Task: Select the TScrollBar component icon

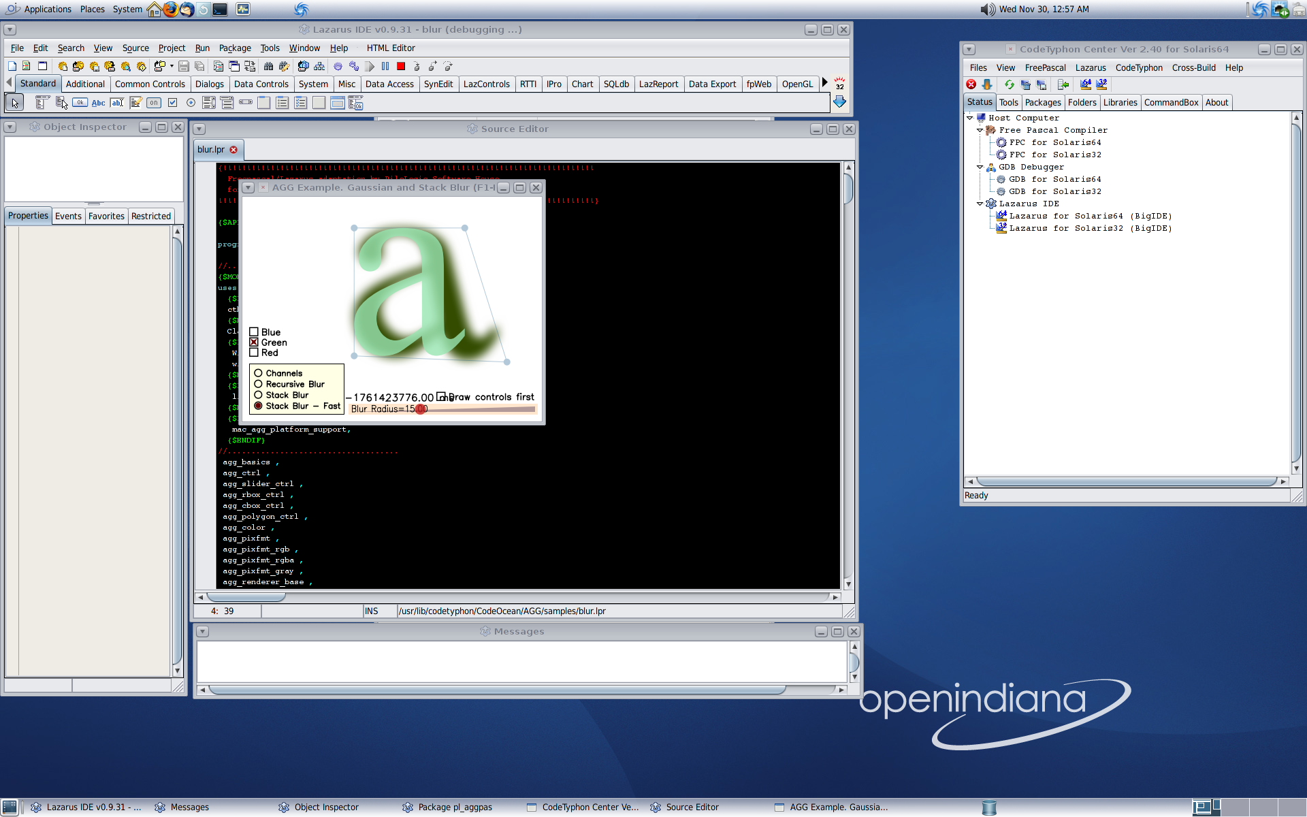Action: click(246, 103)
